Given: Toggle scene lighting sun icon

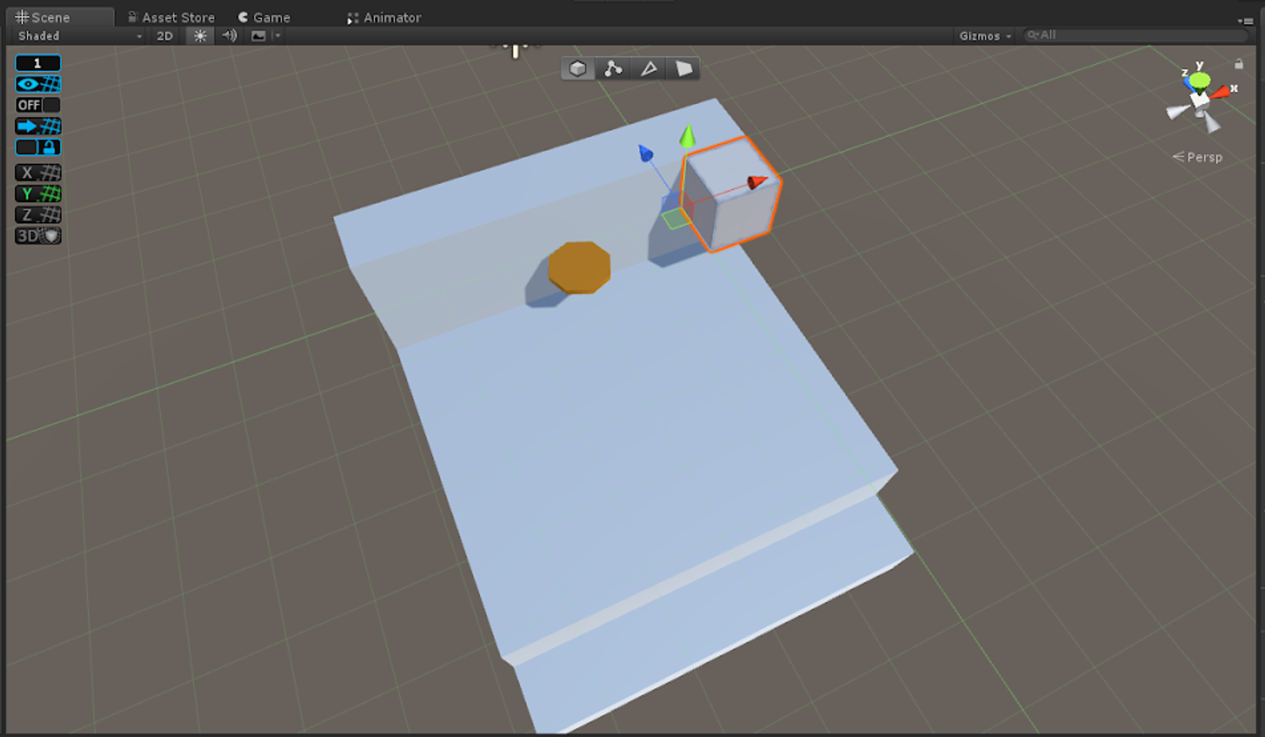Looking at the screenshot, I should (x=200, y=36).
